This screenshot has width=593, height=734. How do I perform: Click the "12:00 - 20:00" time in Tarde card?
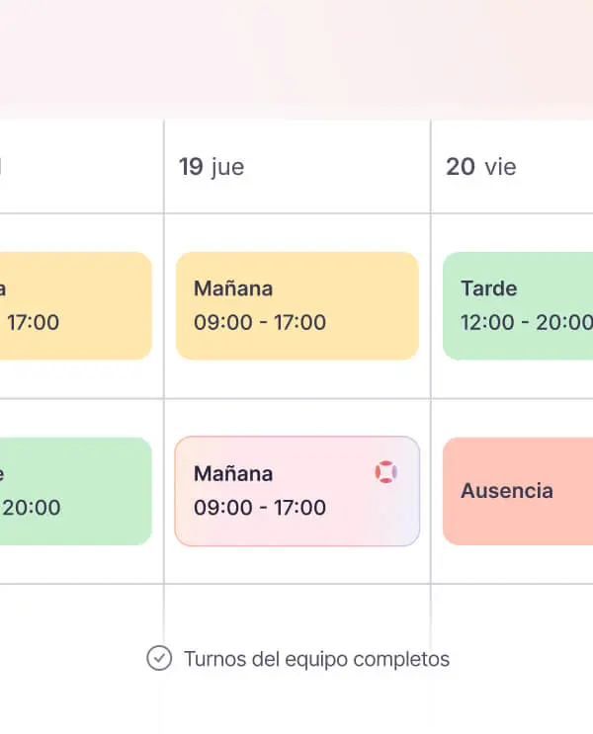click(x=526, y=322)
